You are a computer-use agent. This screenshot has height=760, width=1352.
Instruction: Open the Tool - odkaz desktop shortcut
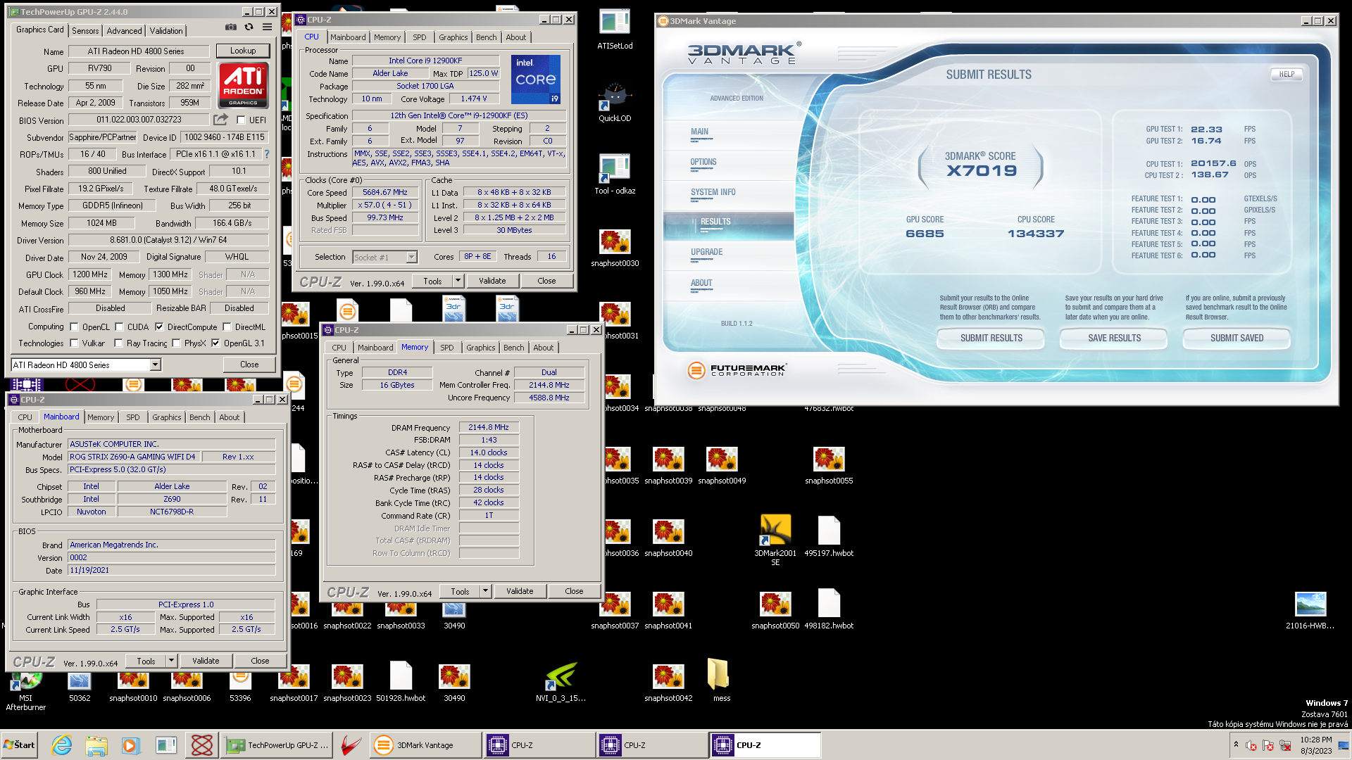point(615,174)
